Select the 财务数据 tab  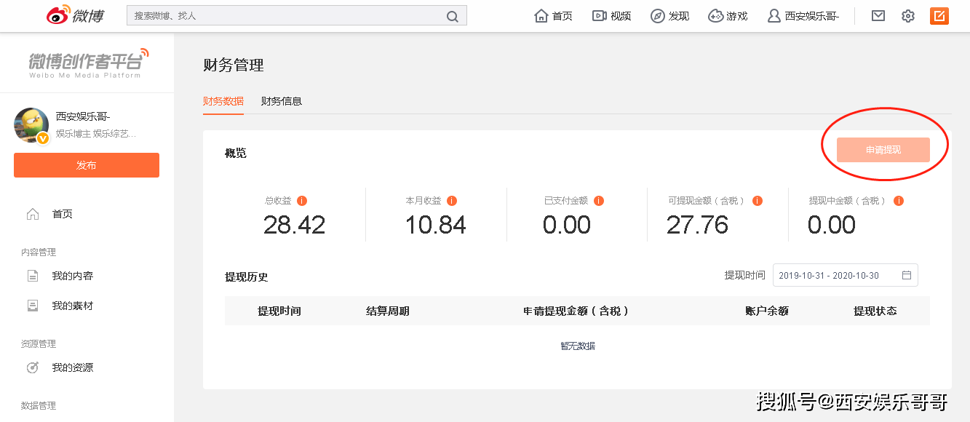223,101
